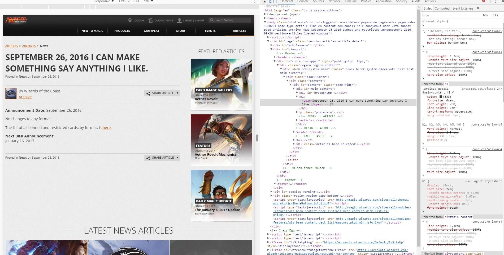Viewport: 504px width, 255px height.
Task: Collapse the h1 element node
Action: coord(297,97)
